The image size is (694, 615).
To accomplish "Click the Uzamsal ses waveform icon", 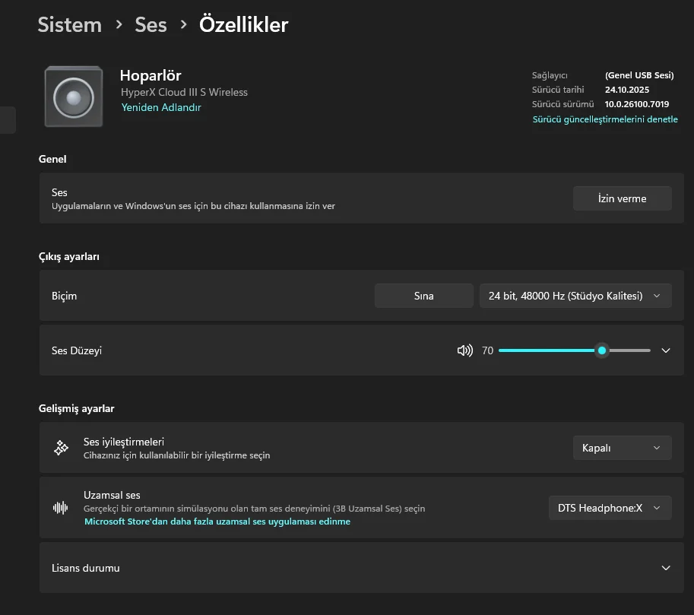I will coord(61,508).
